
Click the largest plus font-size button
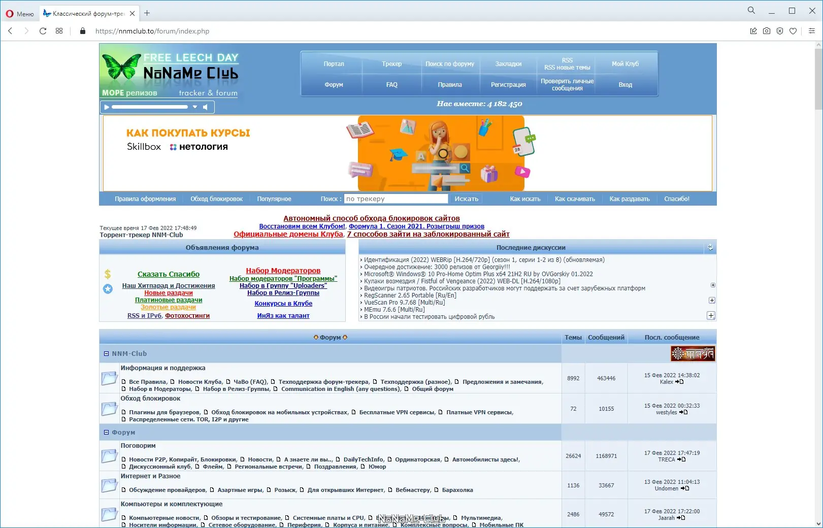(x=711, y=316)
